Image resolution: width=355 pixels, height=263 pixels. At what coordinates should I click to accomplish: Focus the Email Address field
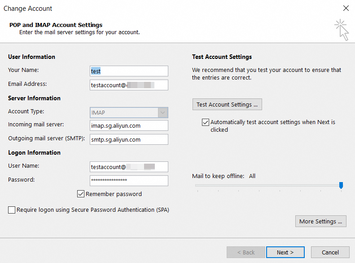(129, 85)
